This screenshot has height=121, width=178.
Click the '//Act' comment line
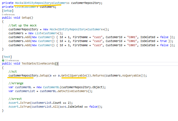[13, 71]
